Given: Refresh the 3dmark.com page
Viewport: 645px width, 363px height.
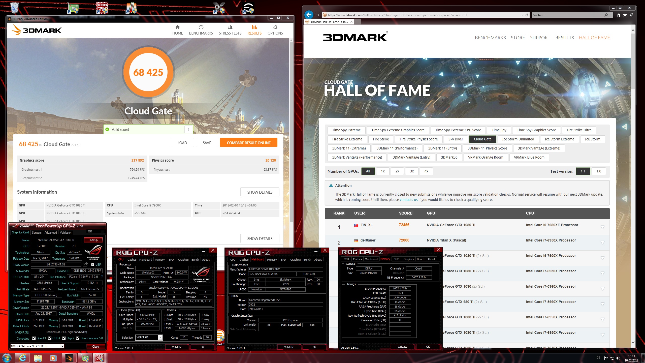Looking at the screenshot, I should point(527,15).
